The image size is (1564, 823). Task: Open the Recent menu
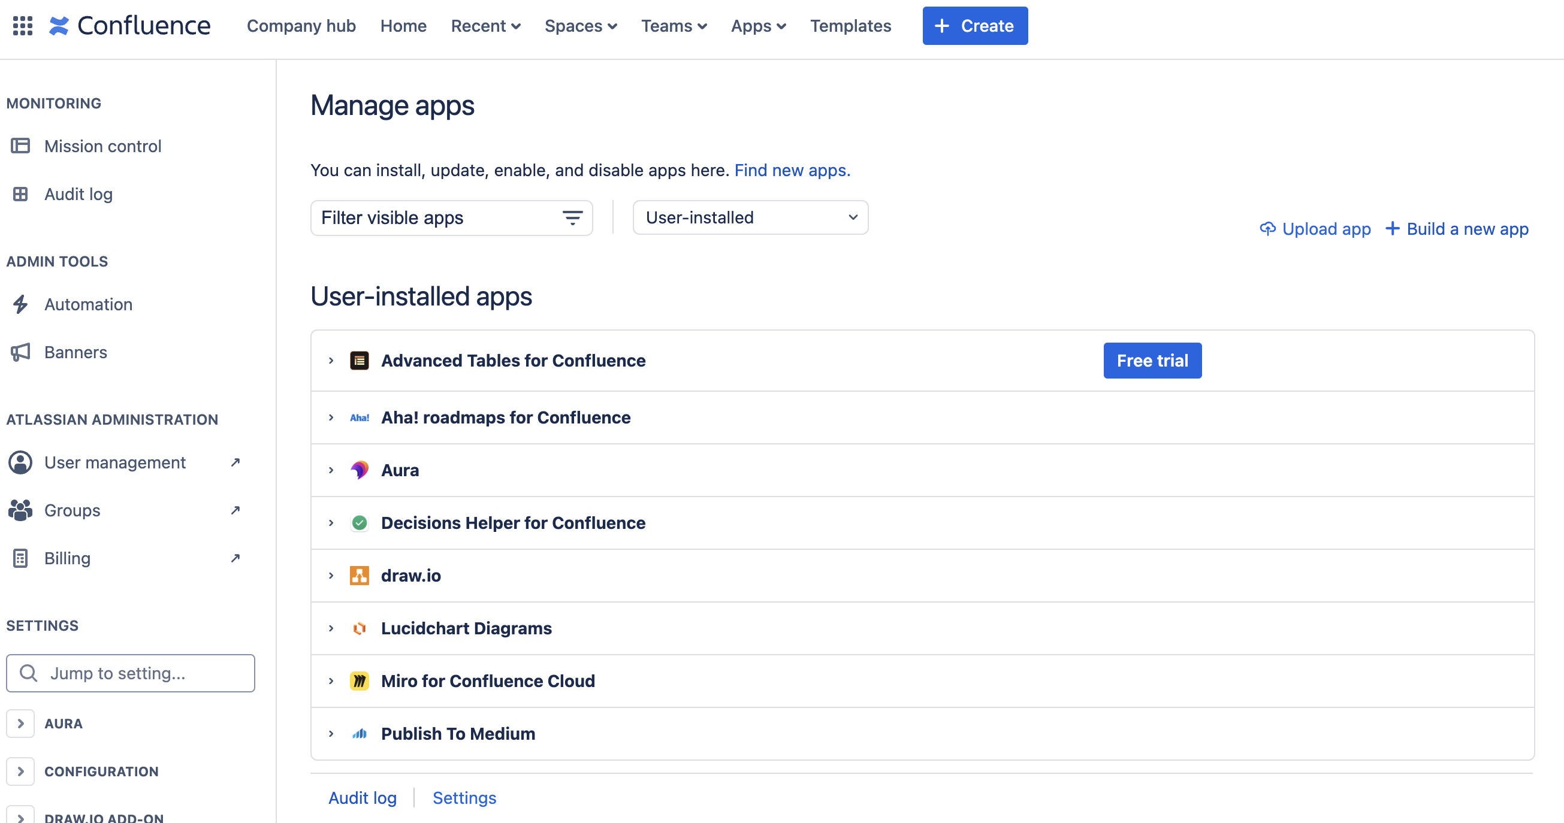coord(486,26)
